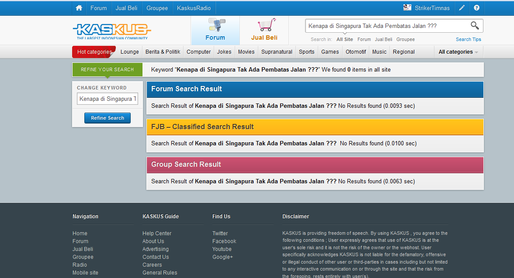The image size is (514, 278).
Task: Open Advertising footer link
Action: pyautogui.click(x=156, y=249)
